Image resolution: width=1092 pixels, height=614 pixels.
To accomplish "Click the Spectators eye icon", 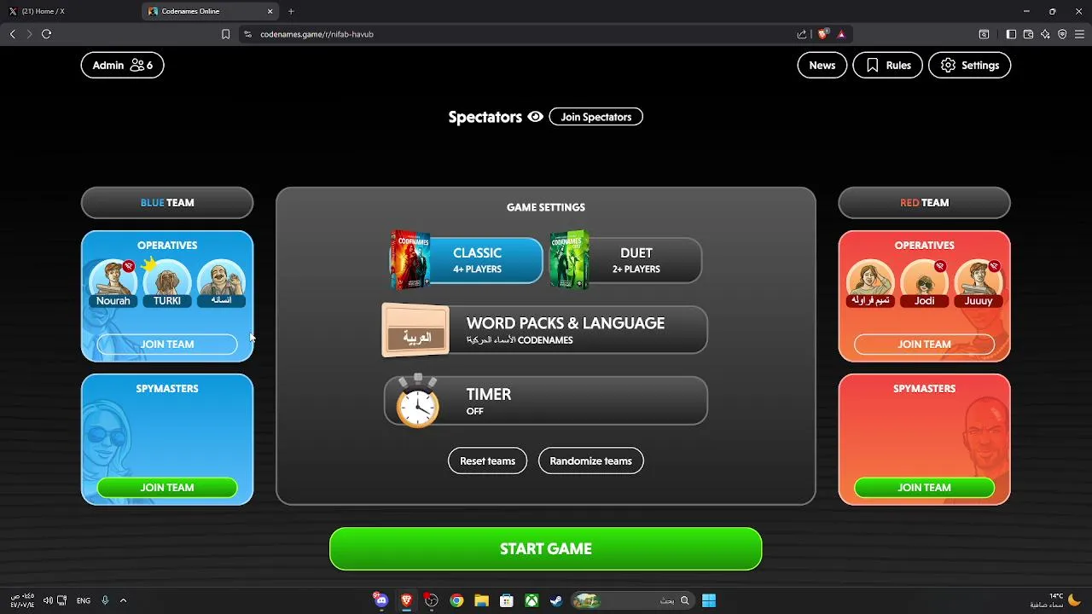I will pos(535,117).
